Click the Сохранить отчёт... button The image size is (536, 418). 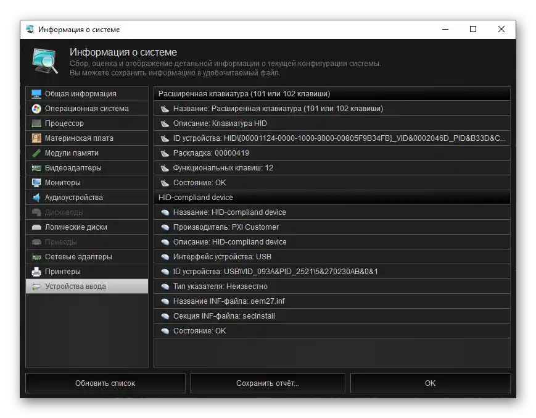[268, 383]
